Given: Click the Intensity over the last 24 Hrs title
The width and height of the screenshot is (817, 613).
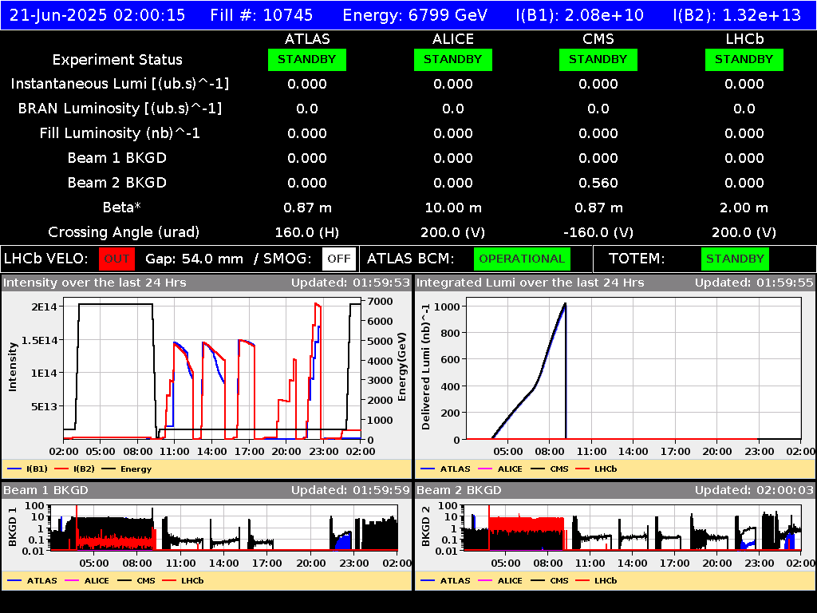Looking at the screenshot, I should click(x=95, y=283).
